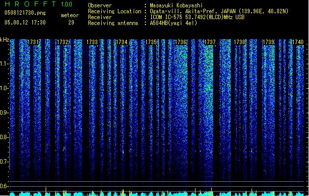Pick the 1736 time marker
309x196 pixels.
(180, 42)
